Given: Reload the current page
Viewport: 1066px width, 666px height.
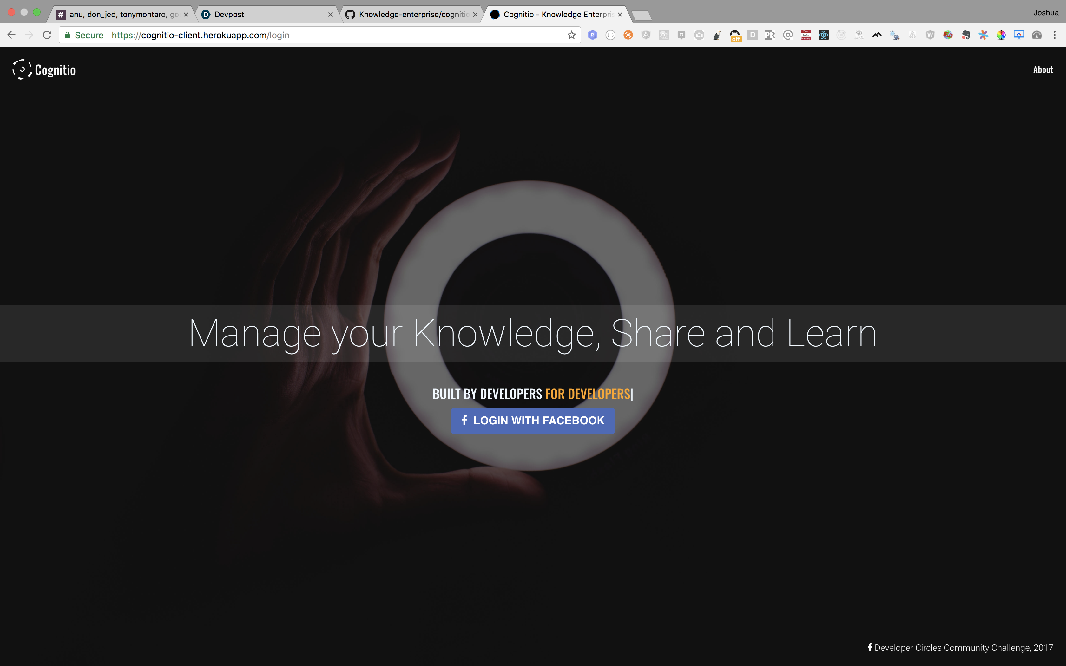Looking at the screenshot, I should [47, 35].
